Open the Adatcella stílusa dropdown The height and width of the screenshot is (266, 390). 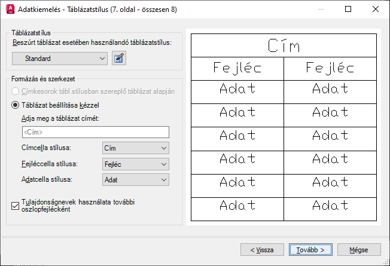point(135,179)
